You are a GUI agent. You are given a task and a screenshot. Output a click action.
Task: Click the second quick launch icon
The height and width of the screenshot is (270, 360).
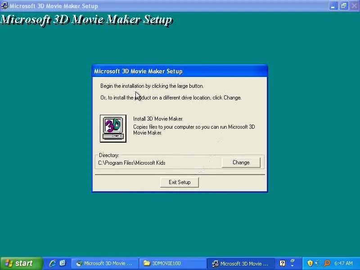63,263
